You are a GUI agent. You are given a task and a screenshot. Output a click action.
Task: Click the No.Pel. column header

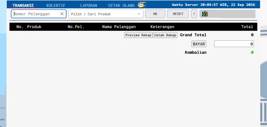pos(76,27)
